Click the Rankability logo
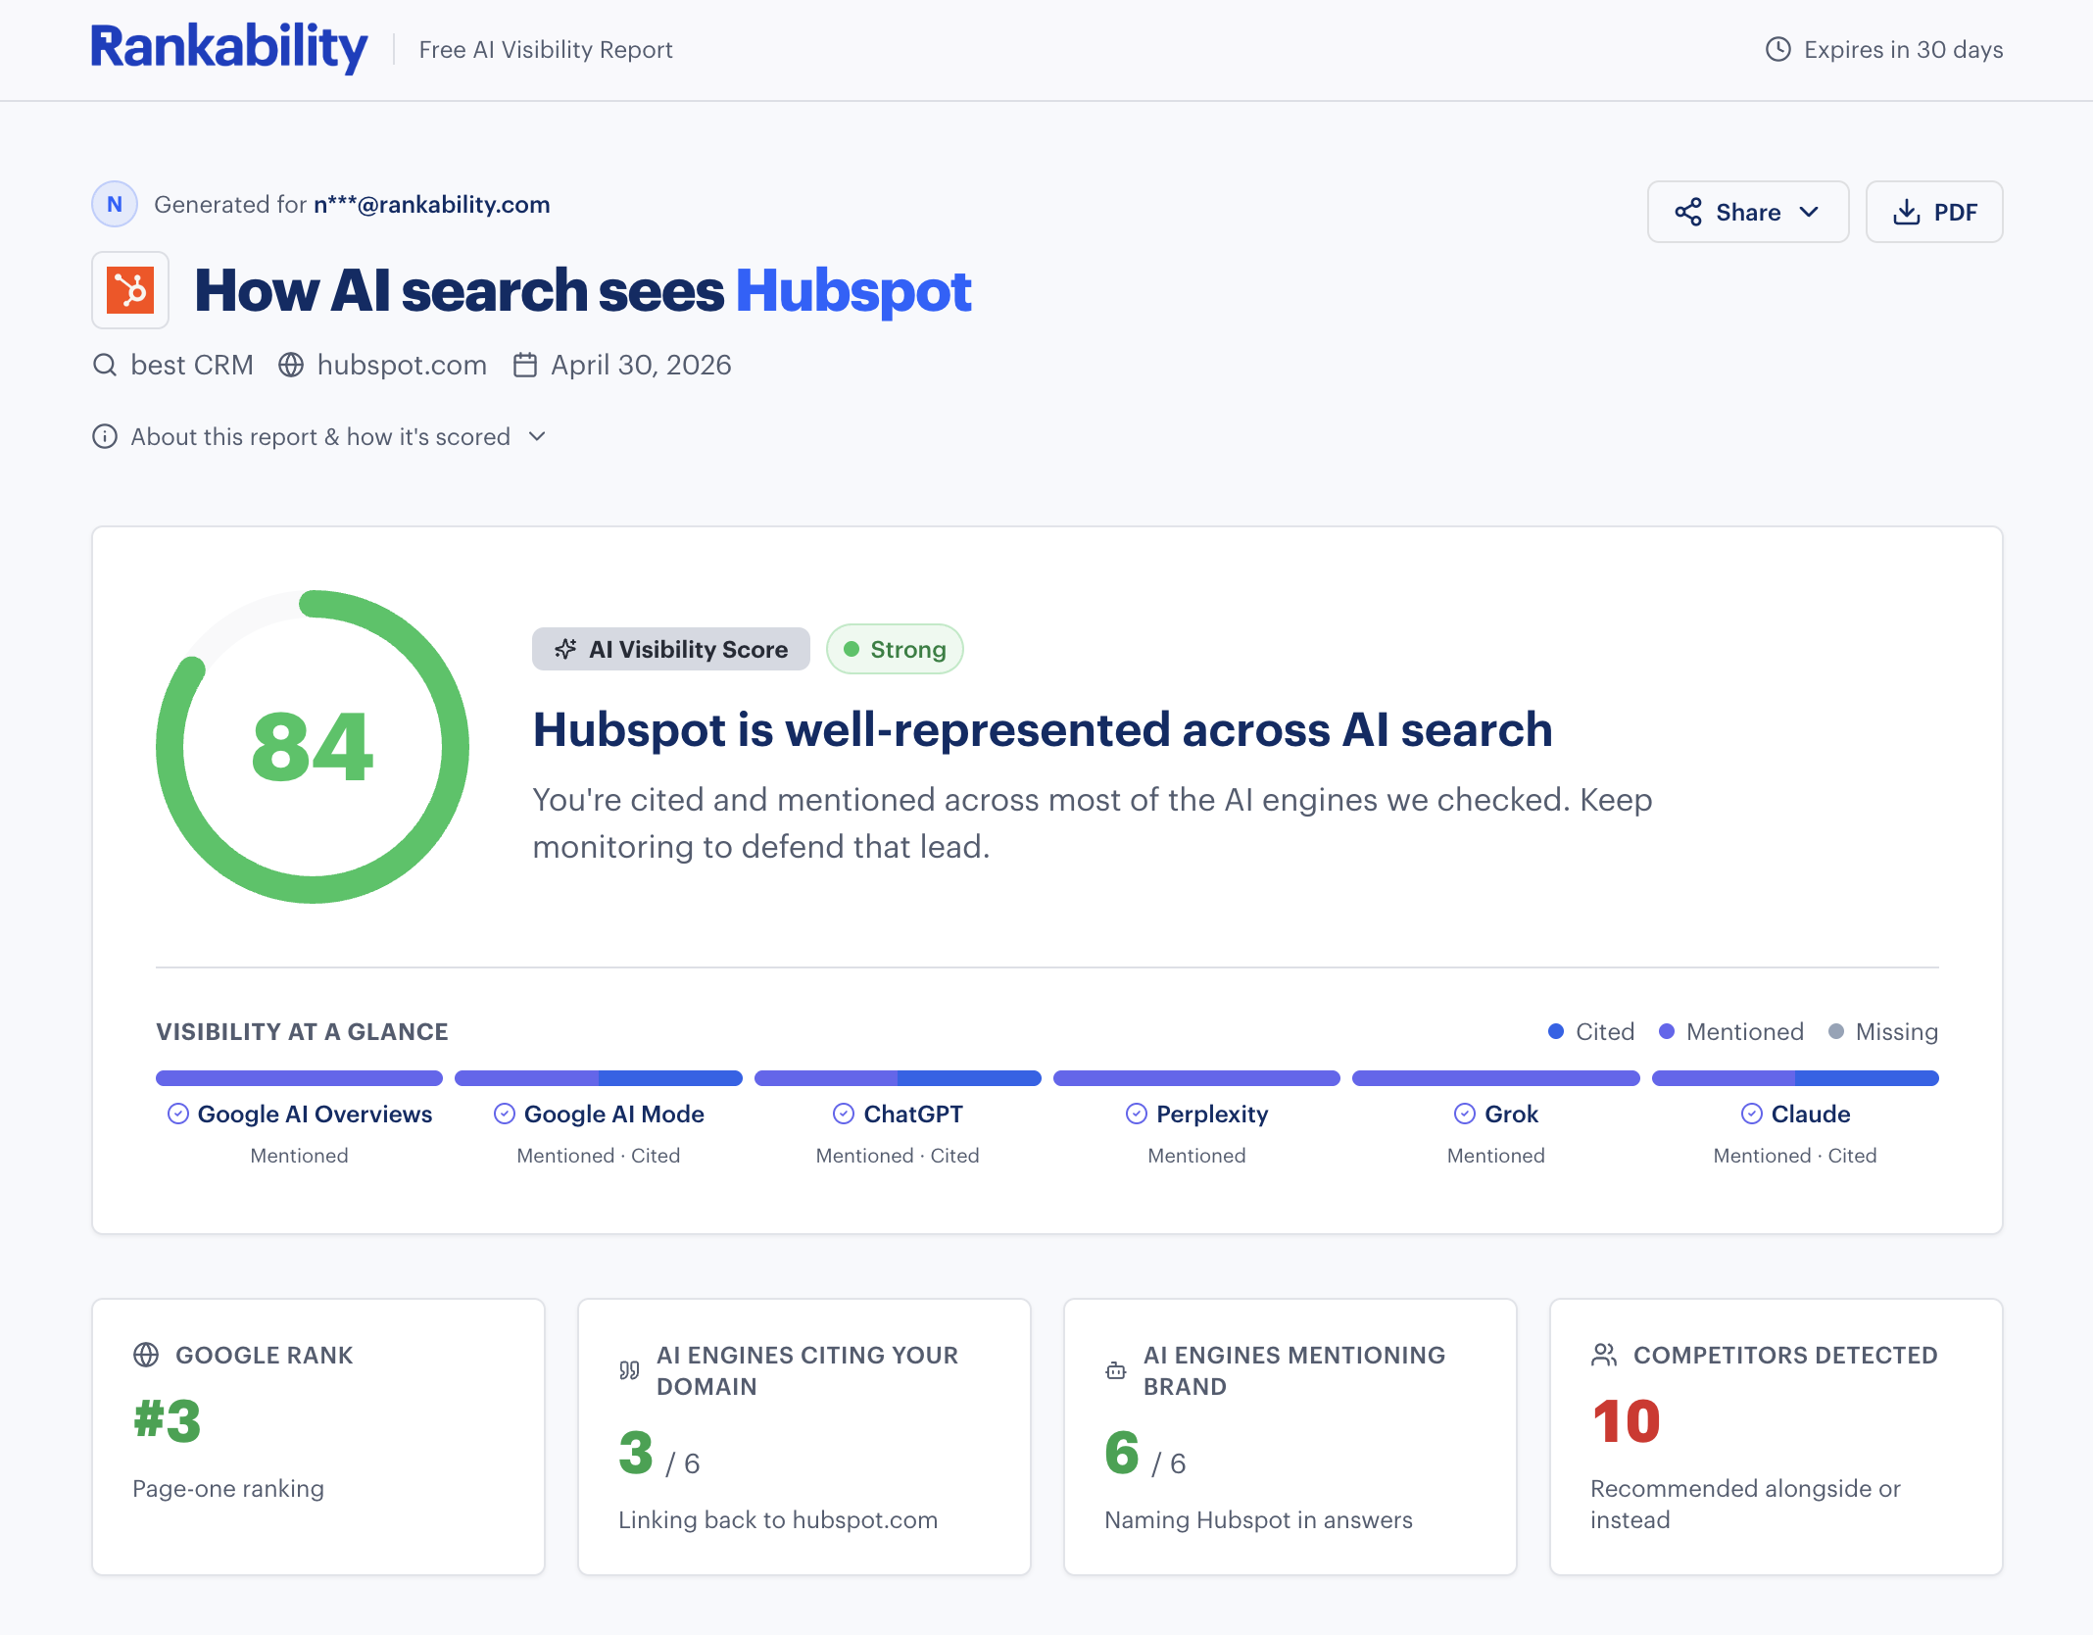Viewport: 2093px width, 1635px height. (x=229, y=48)
